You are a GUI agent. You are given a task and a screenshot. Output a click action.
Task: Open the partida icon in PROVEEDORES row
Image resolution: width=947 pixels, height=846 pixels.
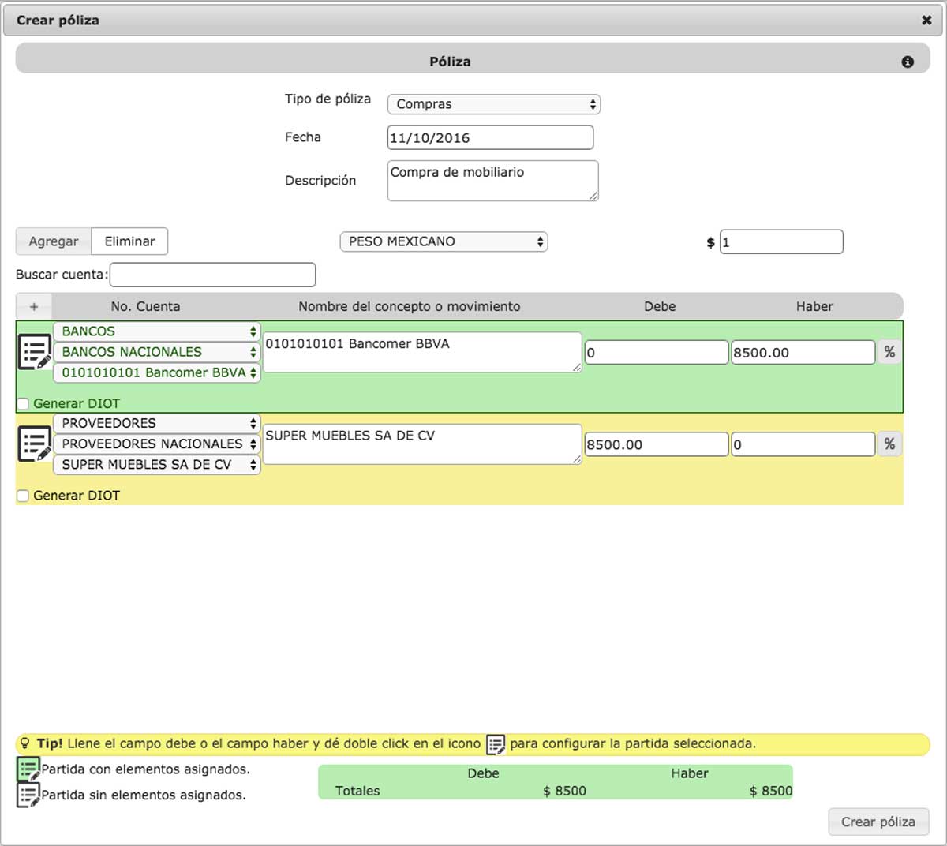tap(35, 444)
